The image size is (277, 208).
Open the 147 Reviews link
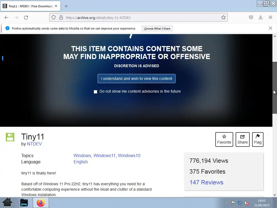coord(206,182)
